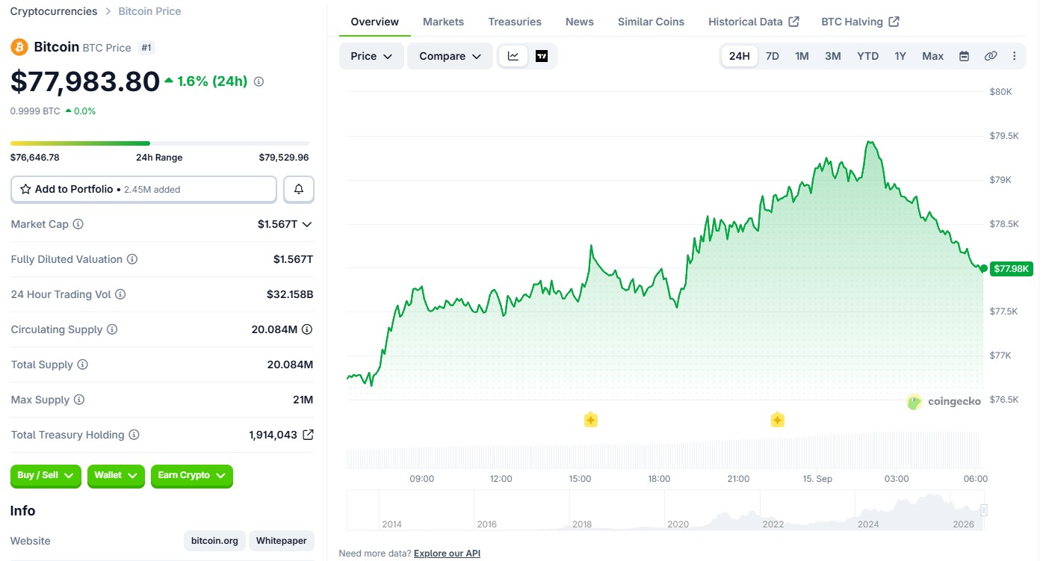The image size is (1043, 561).
Task: Open the Wallet dropdown
Action: click(x=116, y=475)
